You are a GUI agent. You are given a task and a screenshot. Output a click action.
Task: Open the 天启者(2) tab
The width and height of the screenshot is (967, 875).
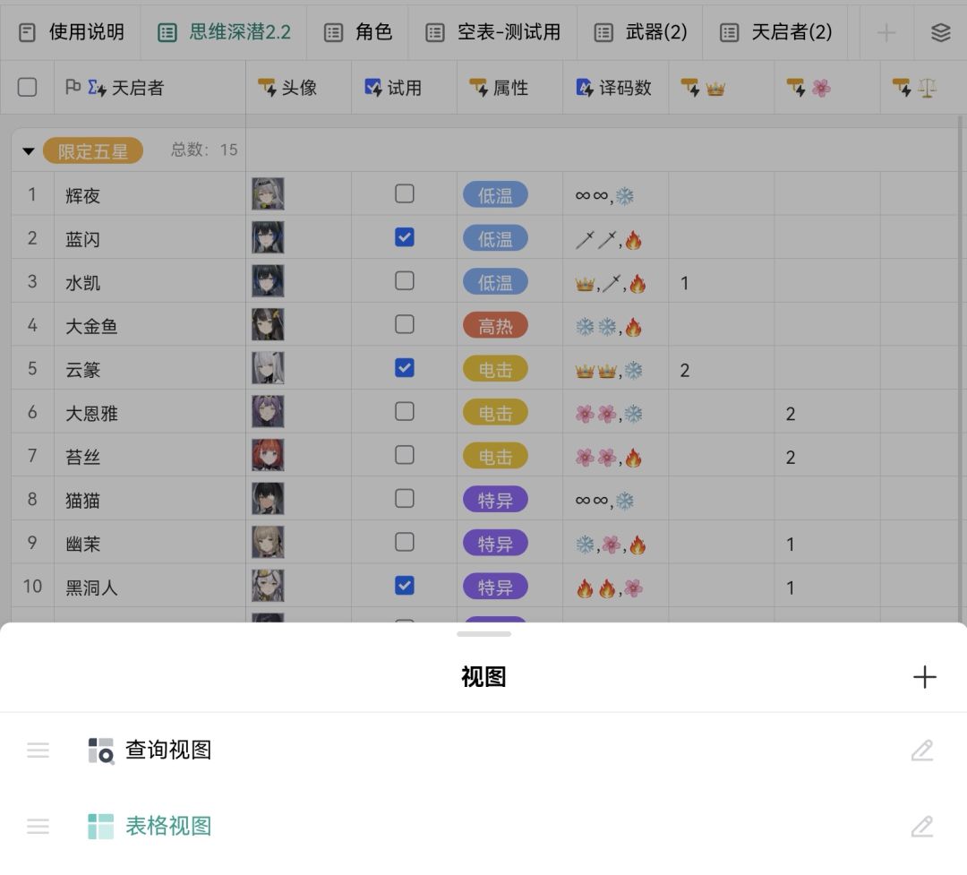pos(775,32)
